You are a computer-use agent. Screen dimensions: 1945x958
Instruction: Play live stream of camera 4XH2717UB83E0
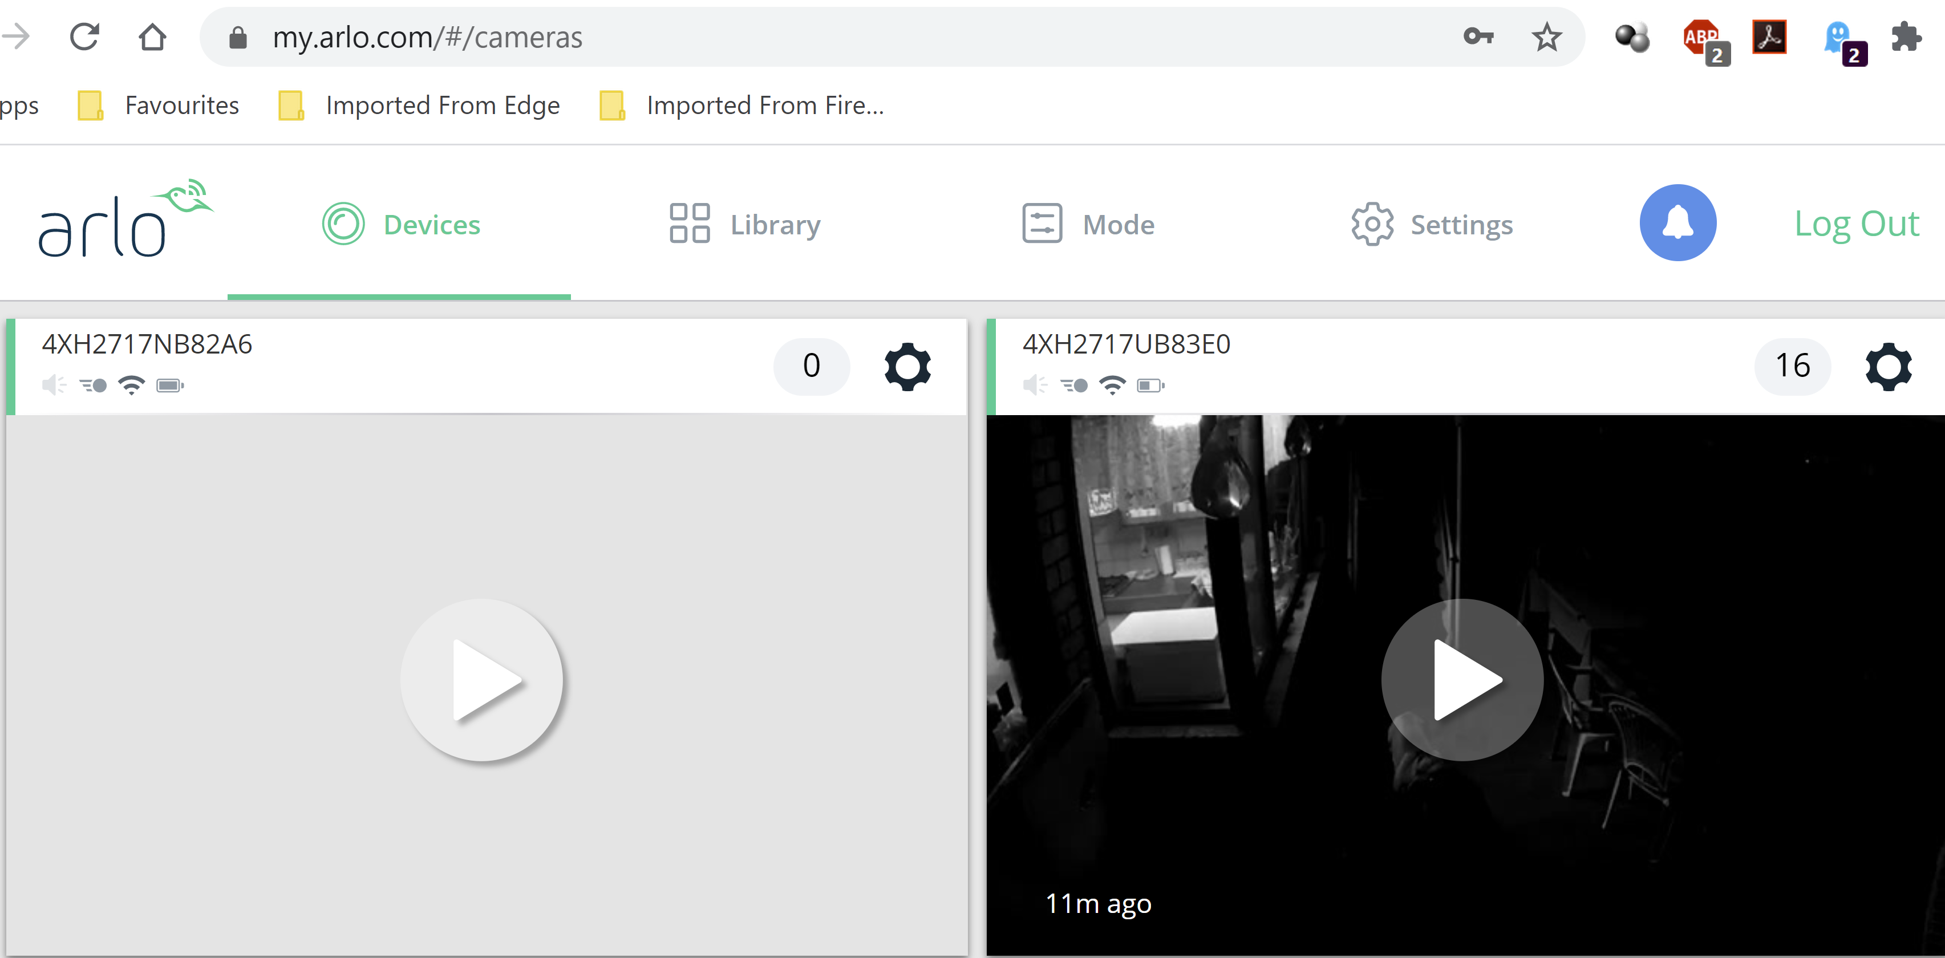tap(1462, 680)
